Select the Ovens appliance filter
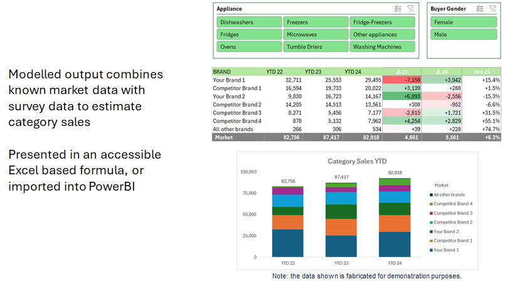 249,46
